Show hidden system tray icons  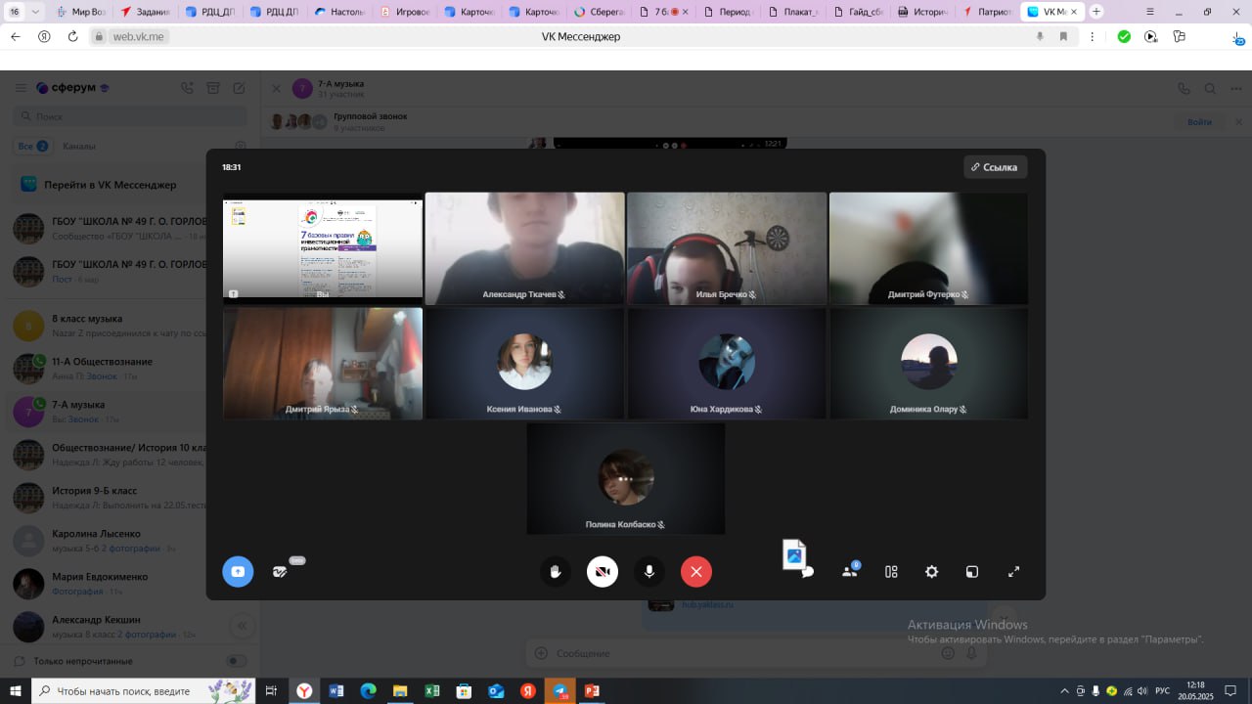[1065, 690]
